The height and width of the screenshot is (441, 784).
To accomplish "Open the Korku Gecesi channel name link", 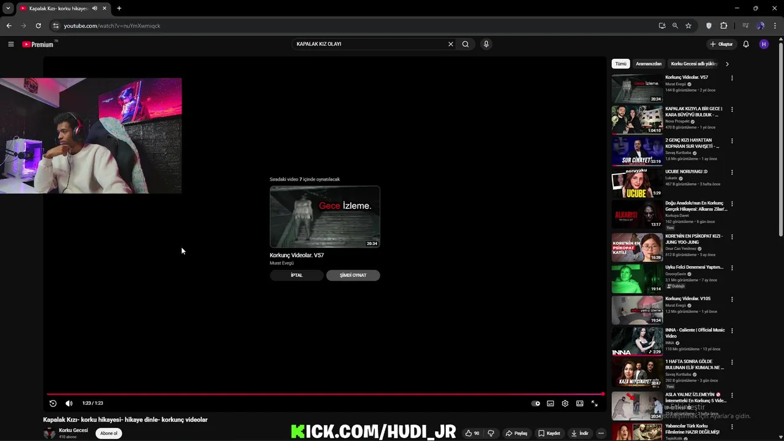I will click(73, 430).
